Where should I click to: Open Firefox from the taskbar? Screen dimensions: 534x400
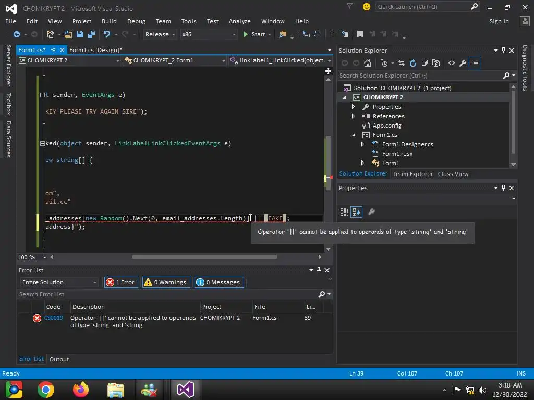click(x=81, y=390)
